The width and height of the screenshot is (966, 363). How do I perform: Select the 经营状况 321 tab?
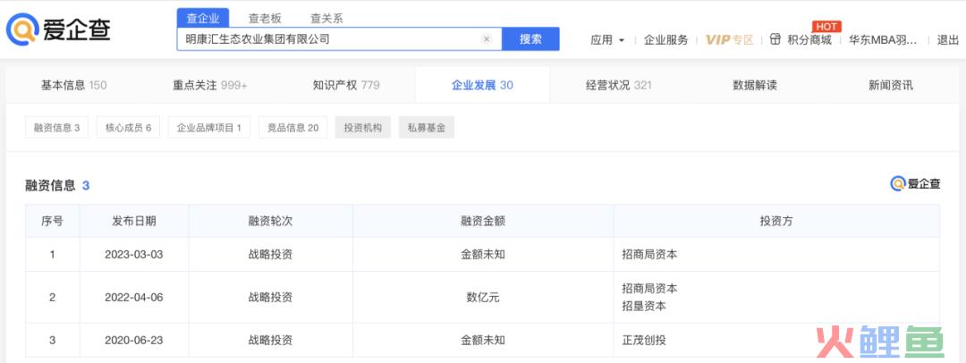point(619,85)
